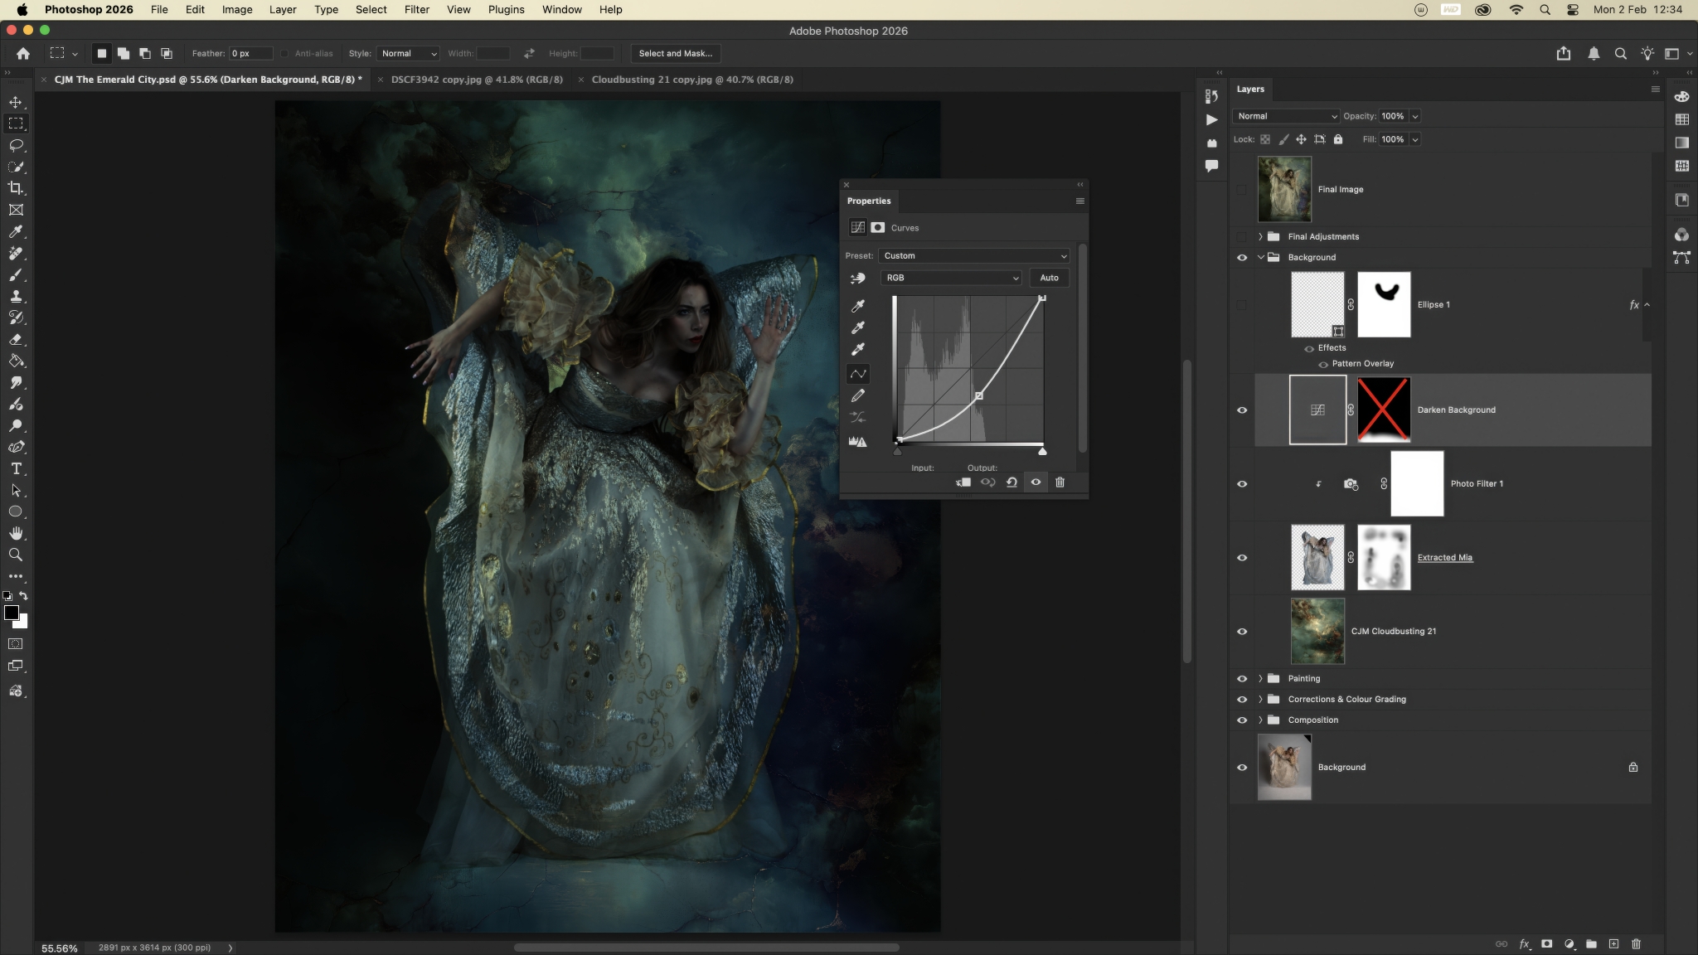This screenshot has width=1698, height=955.
Task: Reset Curves adjustment to defaults
Action: [1012, 482]
